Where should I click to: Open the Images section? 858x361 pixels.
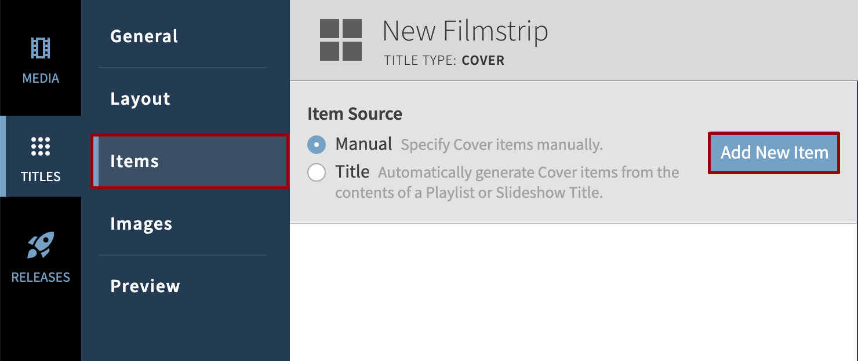coord(140,224)
